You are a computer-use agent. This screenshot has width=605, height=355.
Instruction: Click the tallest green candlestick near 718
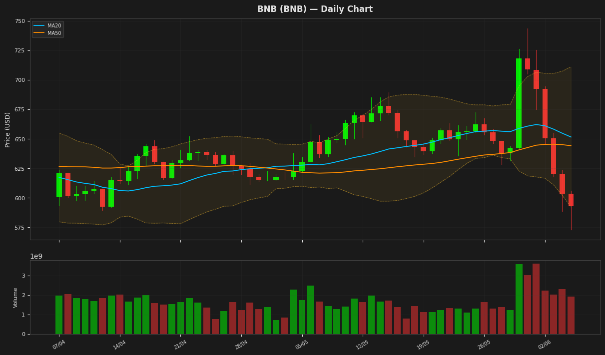[519, 103]
